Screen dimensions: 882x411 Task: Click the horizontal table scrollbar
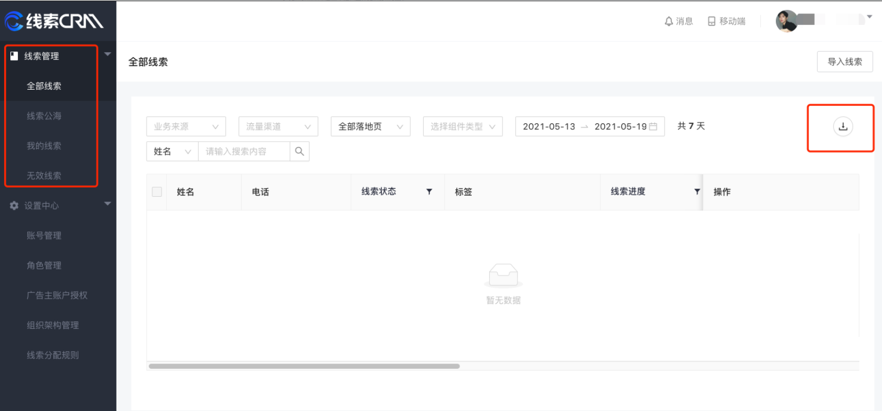pos(304,366)
